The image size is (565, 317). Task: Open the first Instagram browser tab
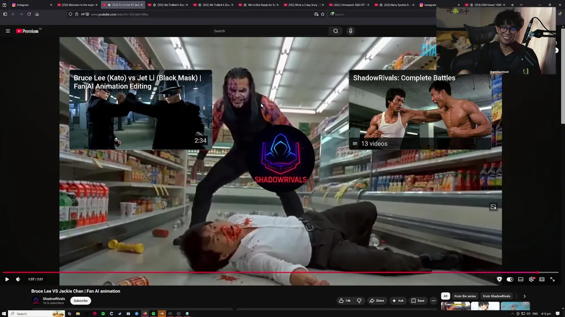coord(31,5)
